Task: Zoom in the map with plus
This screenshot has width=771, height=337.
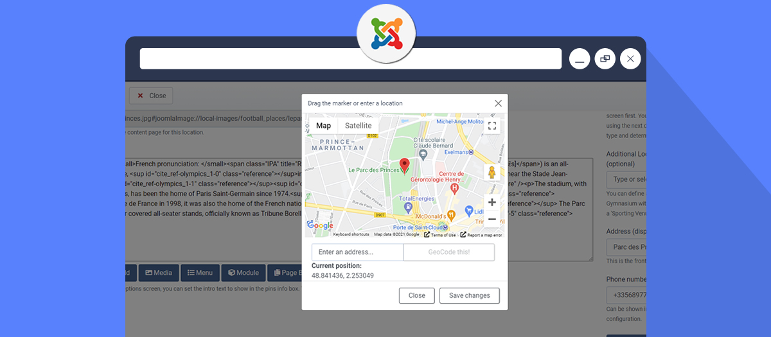Action: tap(492, 202)
